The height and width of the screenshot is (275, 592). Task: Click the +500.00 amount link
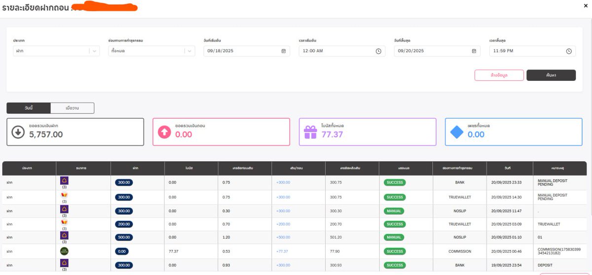click(x=283, y=237)
